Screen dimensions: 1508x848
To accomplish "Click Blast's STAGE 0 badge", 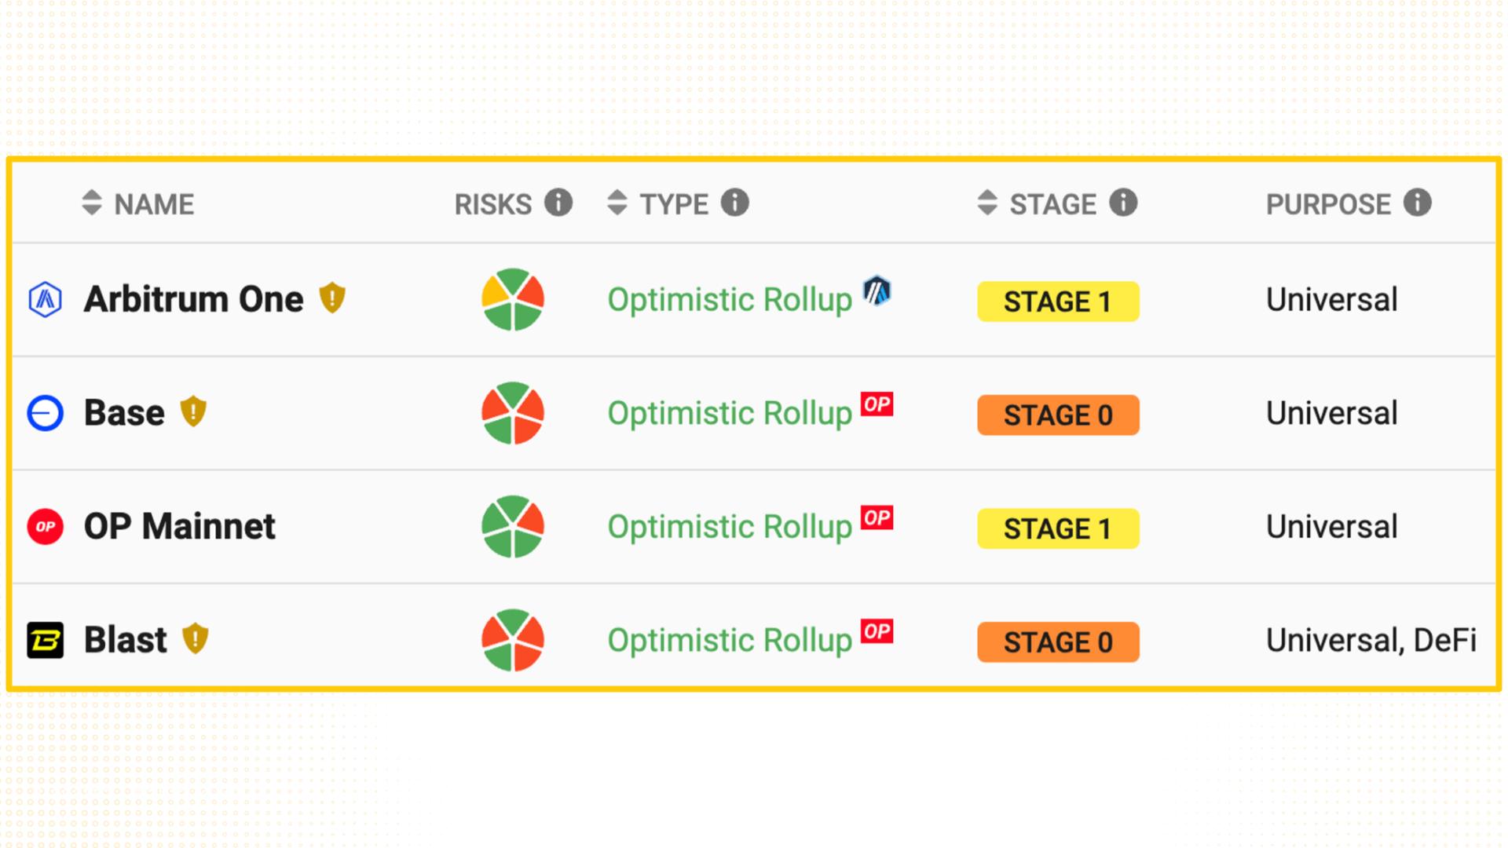I will (x=1058, y=642).
